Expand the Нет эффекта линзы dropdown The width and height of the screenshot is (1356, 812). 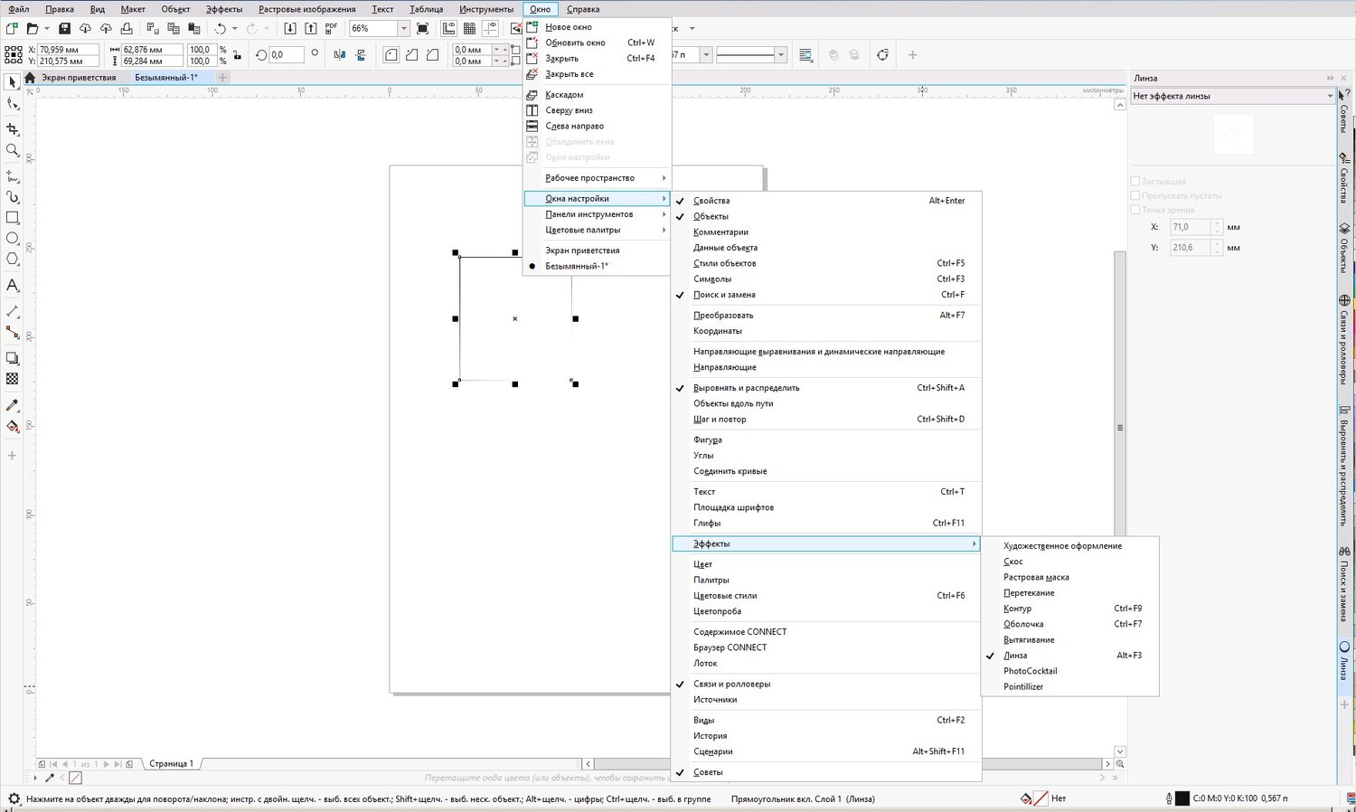1329,96
